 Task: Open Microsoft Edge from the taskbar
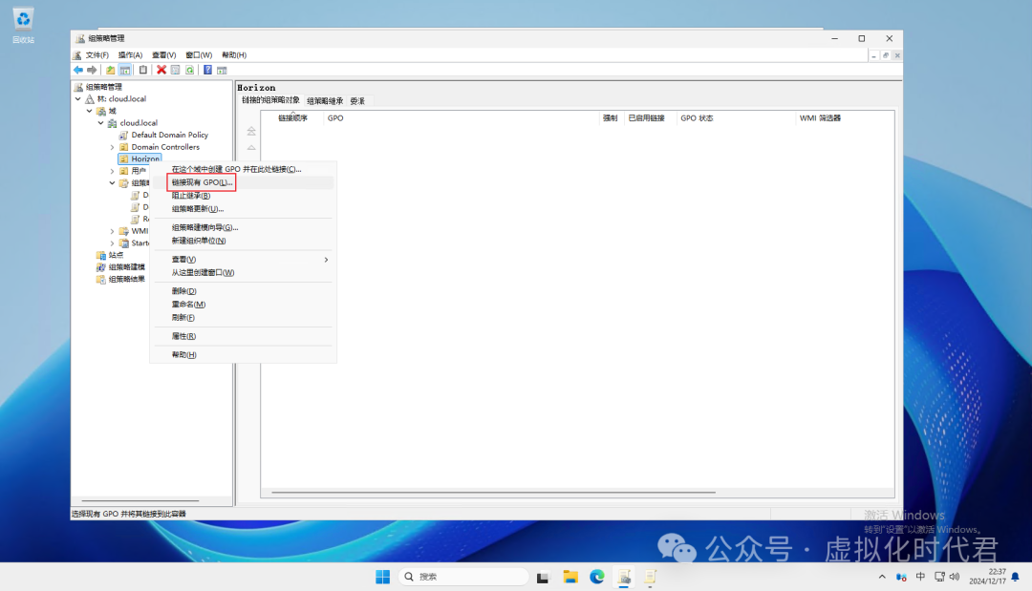(x=597, y=577)
